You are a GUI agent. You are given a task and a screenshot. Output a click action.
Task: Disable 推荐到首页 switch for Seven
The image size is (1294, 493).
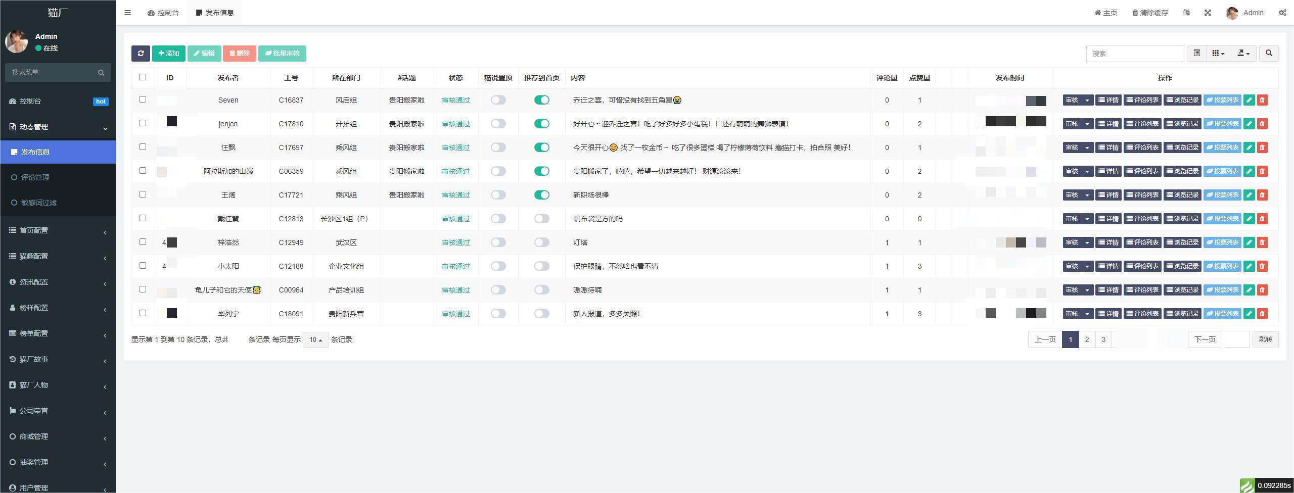click(541, 100)
